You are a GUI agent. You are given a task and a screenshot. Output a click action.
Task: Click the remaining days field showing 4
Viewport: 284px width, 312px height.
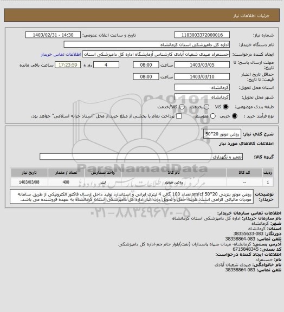pos(106,65)
